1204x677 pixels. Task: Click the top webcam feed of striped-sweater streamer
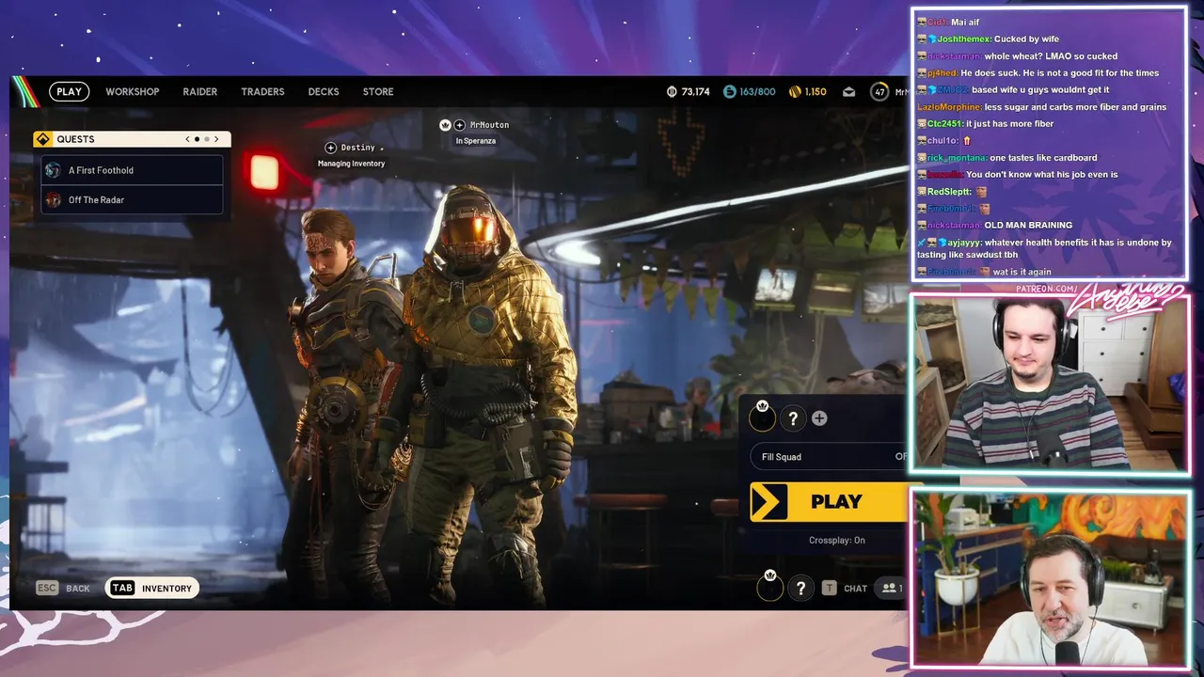(1050, 383)
